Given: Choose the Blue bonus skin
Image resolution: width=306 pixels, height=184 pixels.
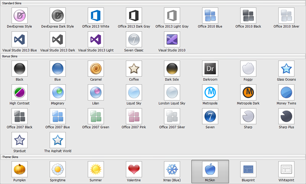Looking at the screenshot, I should (x=58, y=69).
